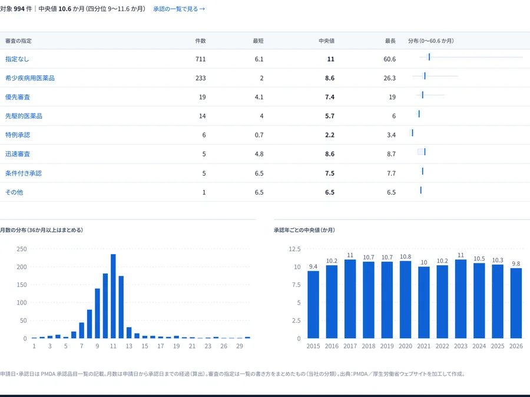Click the distribution marker in 迅速審査 row
Screen dimensions: 530x397
425,152
